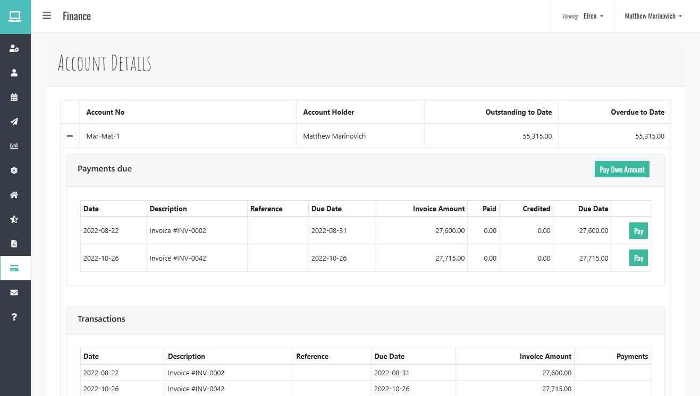Click the Invoice Amount header in Payments due
Viewport: 700px width, 396px height.
[438, 209]
